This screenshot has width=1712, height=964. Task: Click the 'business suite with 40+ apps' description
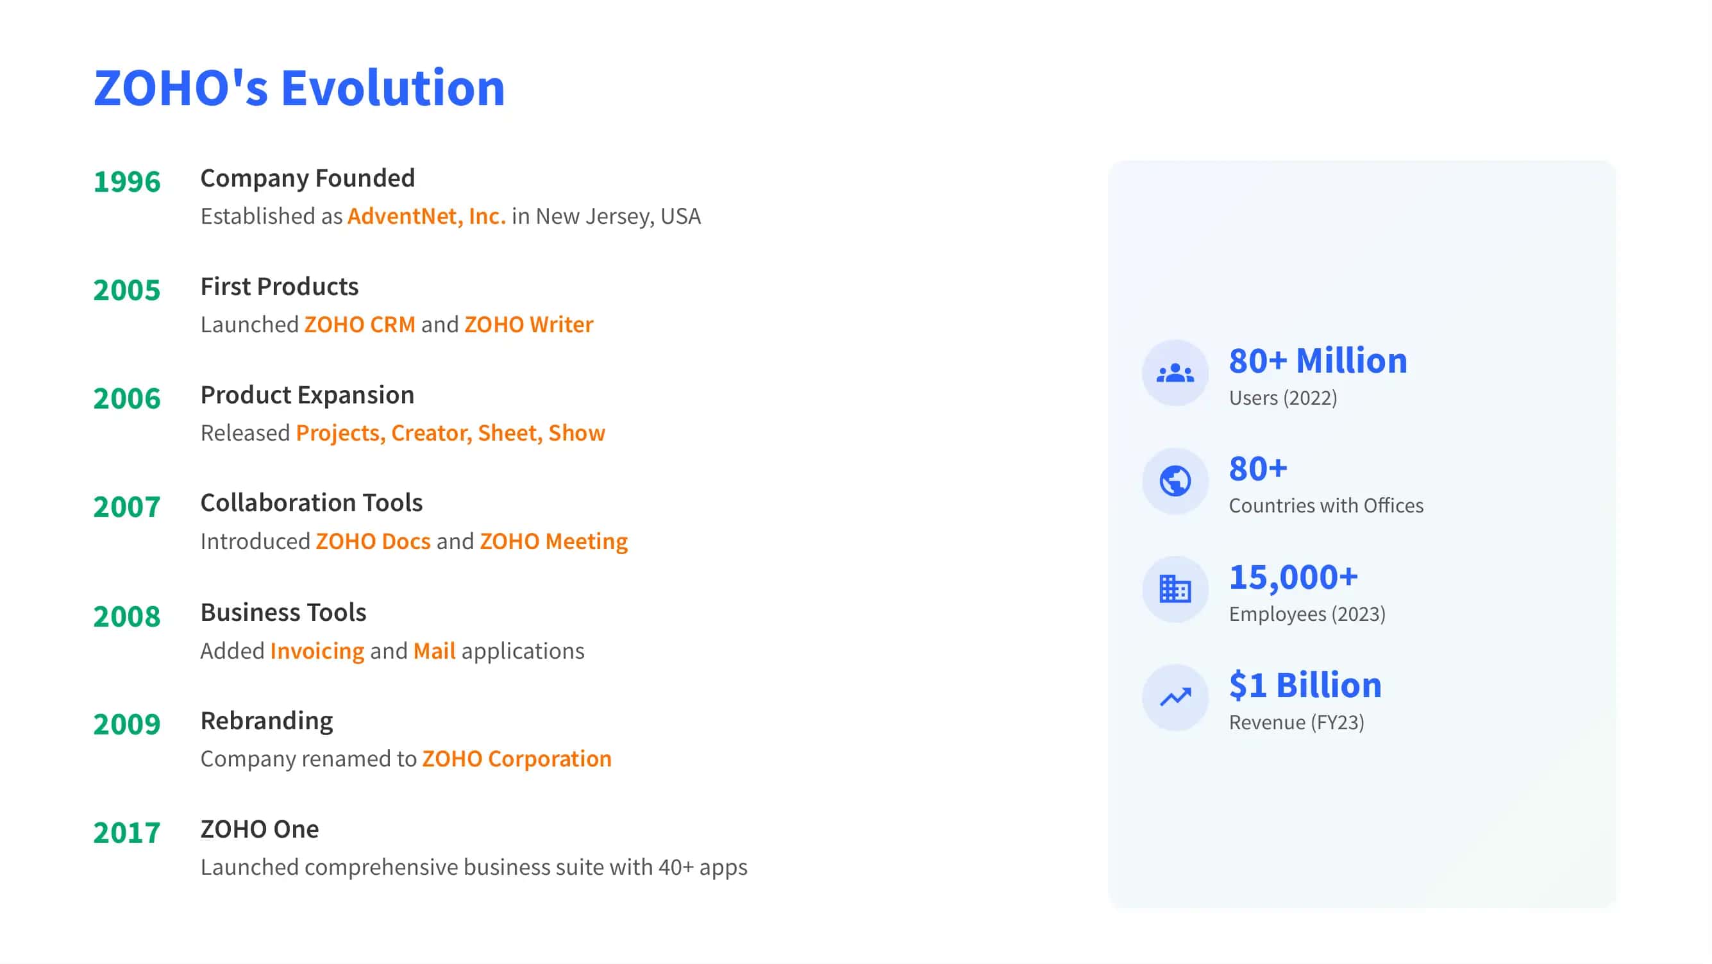605,867
